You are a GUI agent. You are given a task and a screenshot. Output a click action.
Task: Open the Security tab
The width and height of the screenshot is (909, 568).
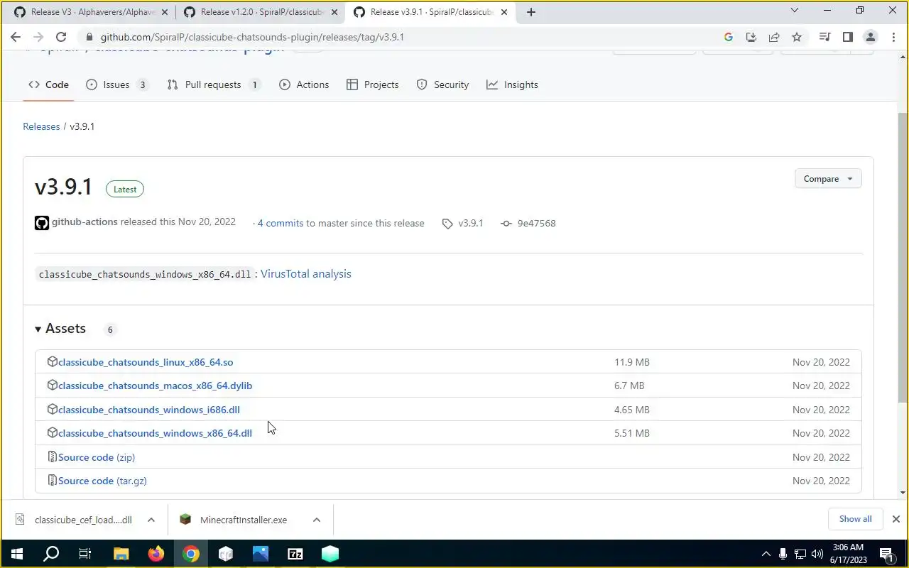click(442, 84)
